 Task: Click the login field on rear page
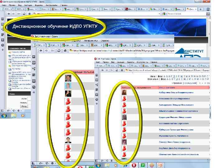[x=29, y=99]
